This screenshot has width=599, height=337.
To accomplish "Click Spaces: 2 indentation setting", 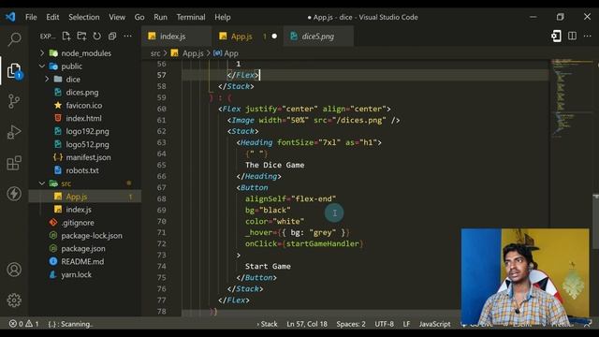I will point(351,324).
